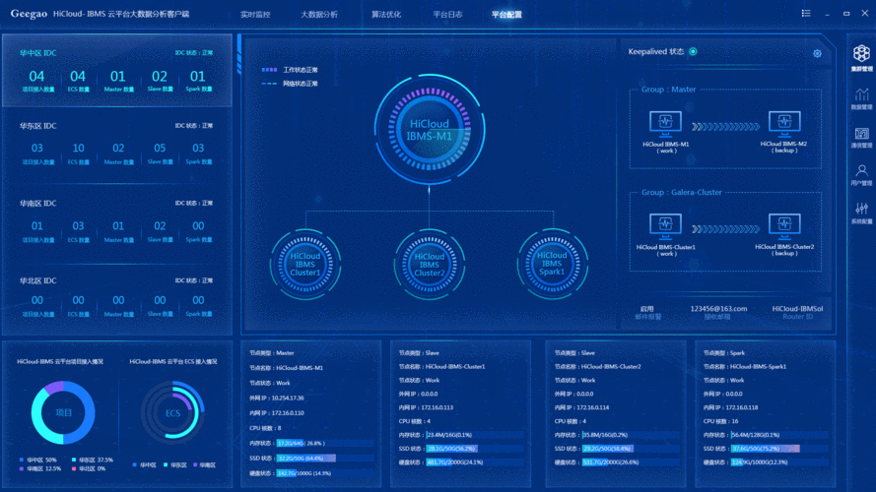Select the HiCloud IBMS-M1 master node circle
The image size is (876, 492).
(x=429, y=130)
